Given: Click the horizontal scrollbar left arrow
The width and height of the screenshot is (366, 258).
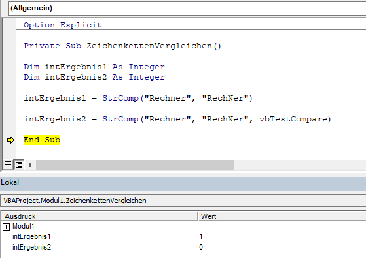Looking at the screenshot, I should (30, 165).
